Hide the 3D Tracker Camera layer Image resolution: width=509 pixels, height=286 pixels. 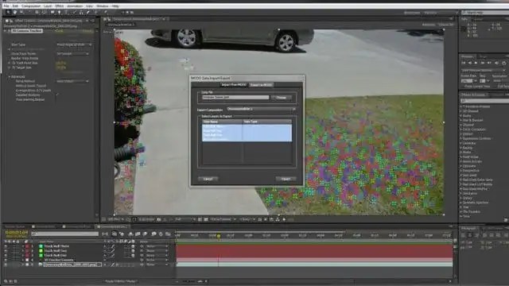click(6, 260)
